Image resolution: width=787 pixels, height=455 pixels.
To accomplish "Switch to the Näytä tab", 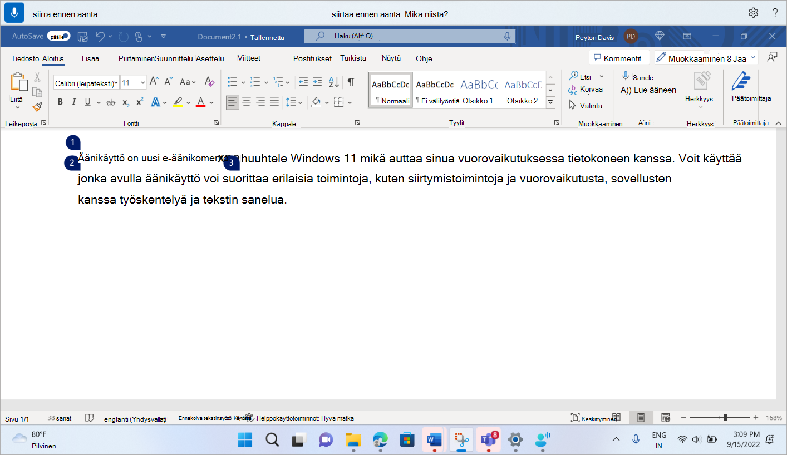I will [391, 58].
